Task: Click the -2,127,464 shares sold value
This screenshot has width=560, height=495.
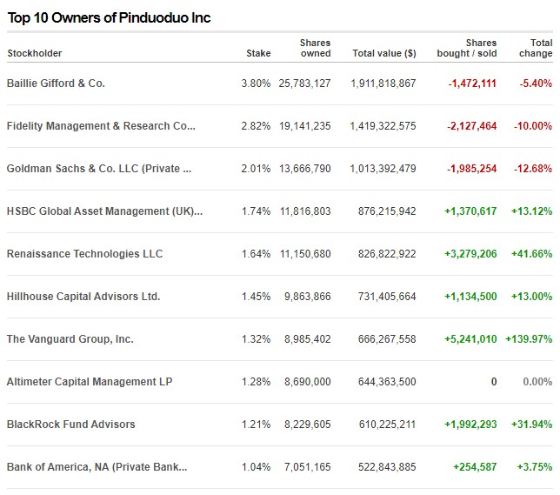Action: pos(472,126)
